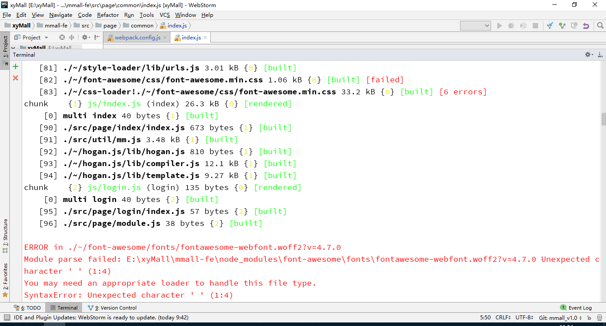Click the Run with Coverage icon

tap(523, 26)
